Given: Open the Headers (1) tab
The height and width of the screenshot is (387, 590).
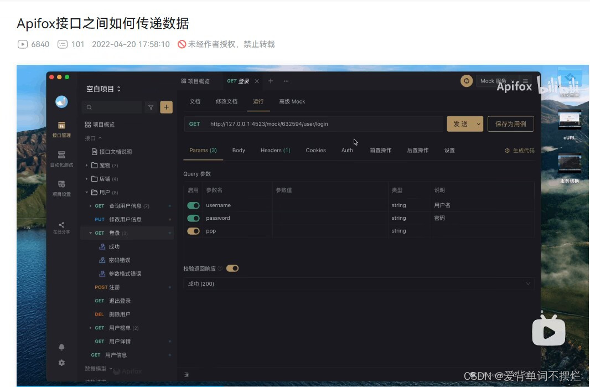Looking at the screenshot, I should (276, 150).
